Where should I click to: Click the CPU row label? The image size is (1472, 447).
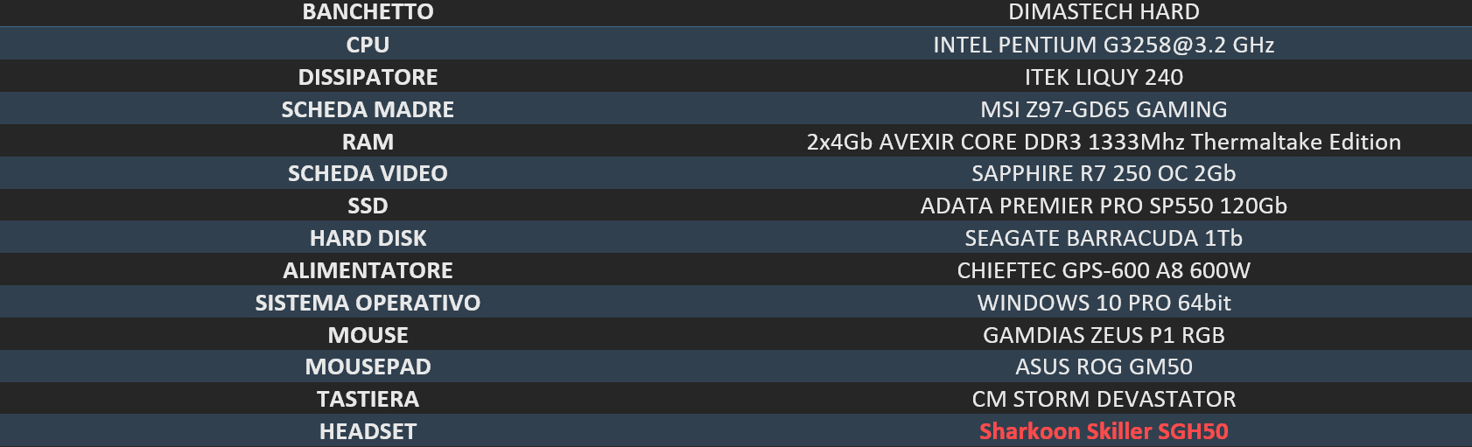point(368,45)
